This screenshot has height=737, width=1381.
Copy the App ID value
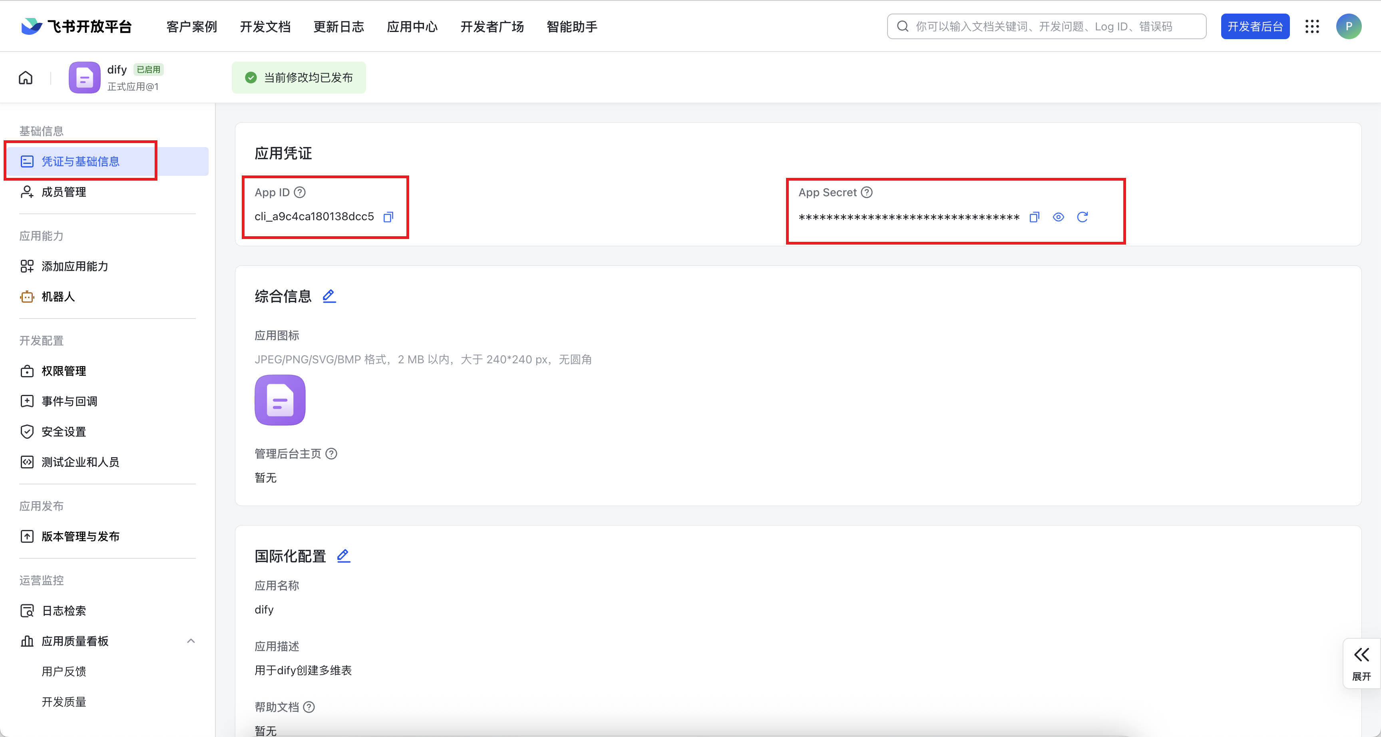(389, 217)
